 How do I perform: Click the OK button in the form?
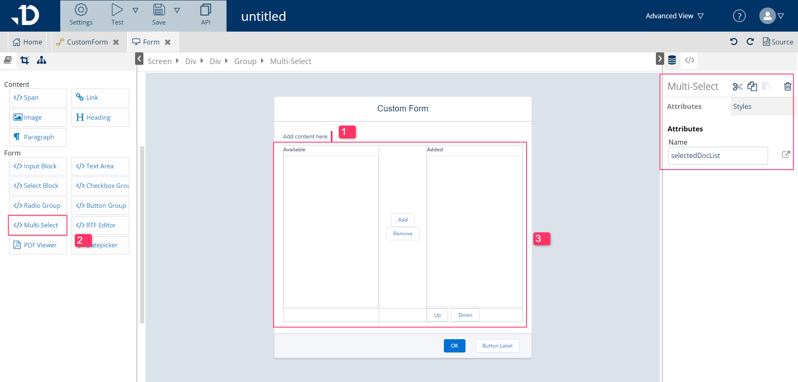click(454, 345)
